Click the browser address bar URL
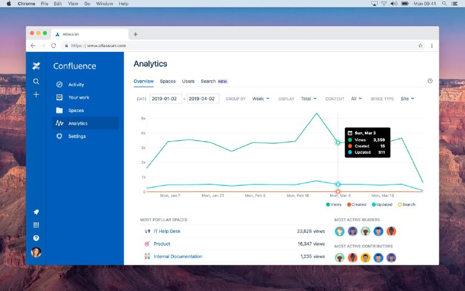Viewport: 465px width, 291px height. coord(99,46)
